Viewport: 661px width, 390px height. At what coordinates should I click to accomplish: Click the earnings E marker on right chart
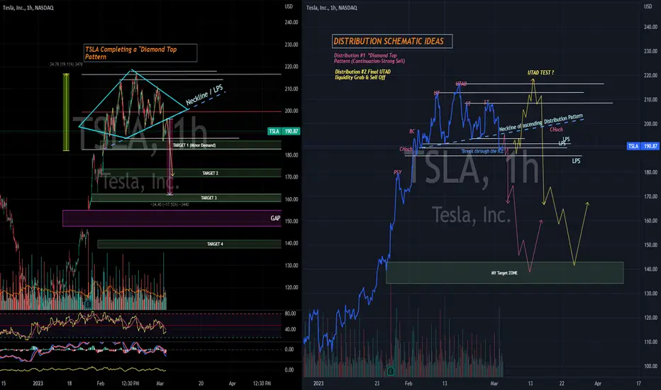390,371
